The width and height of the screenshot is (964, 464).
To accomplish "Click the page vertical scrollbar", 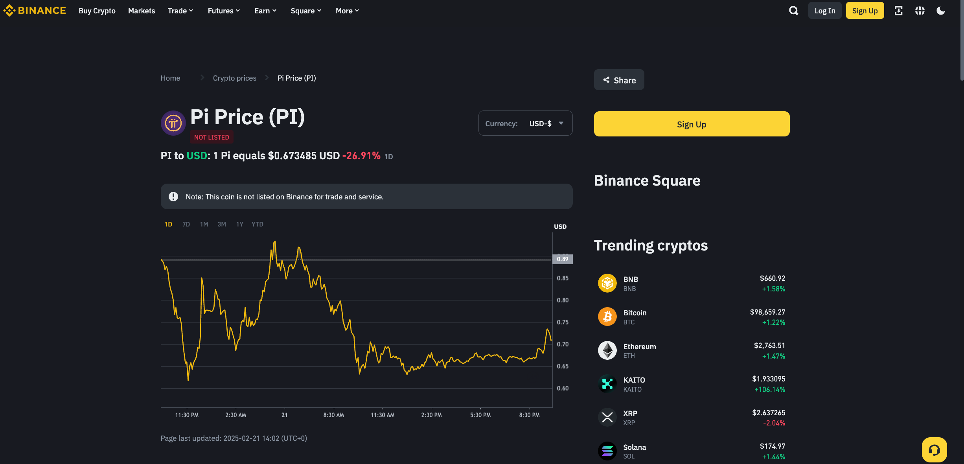I will click(x=962, y=39).
